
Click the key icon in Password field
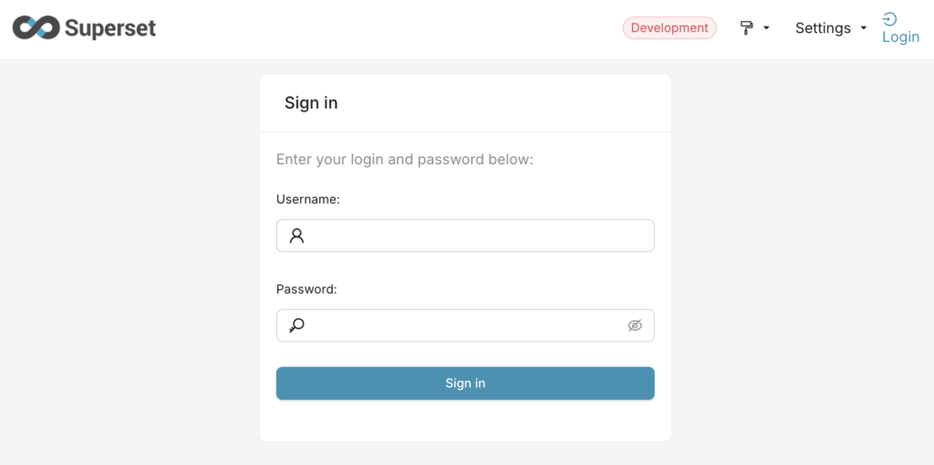296,325
